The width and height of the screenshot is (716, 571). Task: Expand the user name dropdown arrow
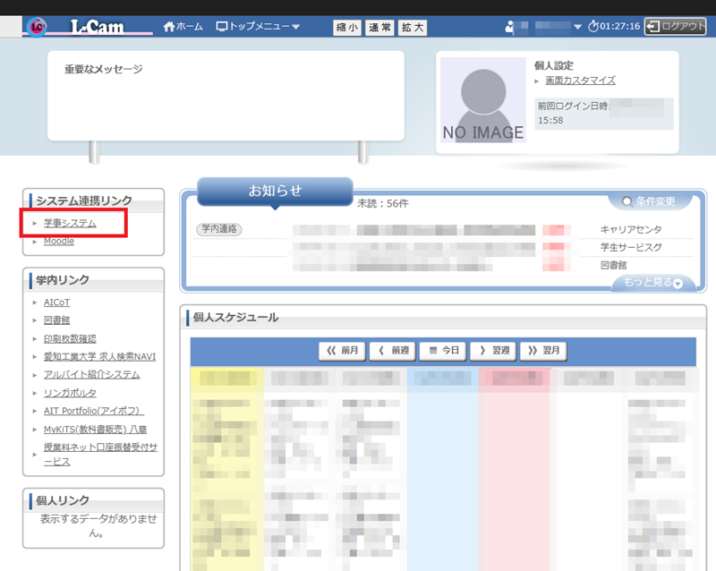(577, 27)
